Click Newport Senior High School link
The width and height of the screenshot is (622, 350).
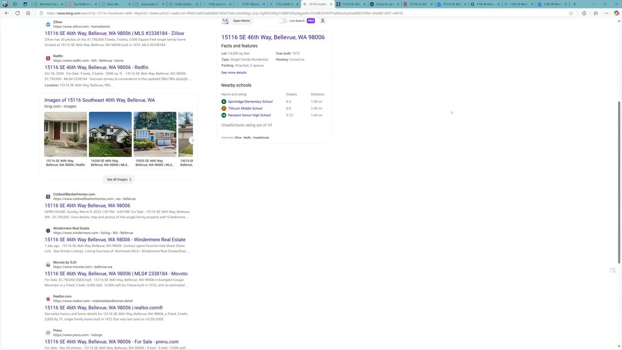click(x=249, y=115)
